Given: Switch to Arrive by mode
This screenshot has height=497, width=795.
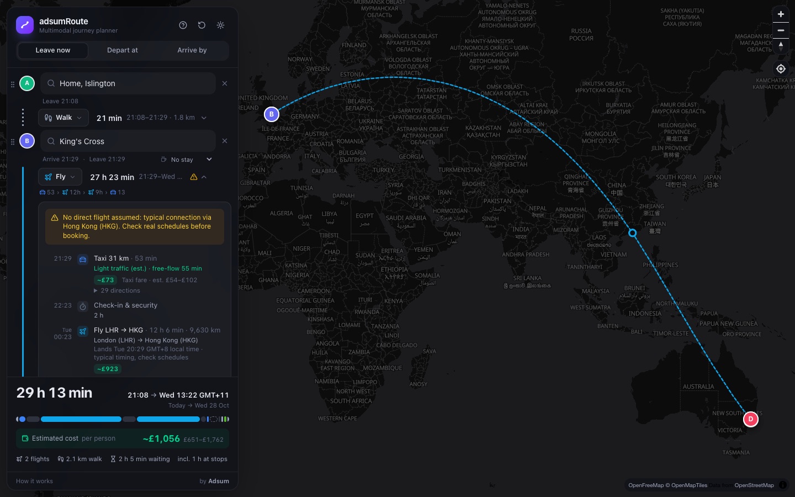Looking at the screenshot, I should click(x=192, y=50).
